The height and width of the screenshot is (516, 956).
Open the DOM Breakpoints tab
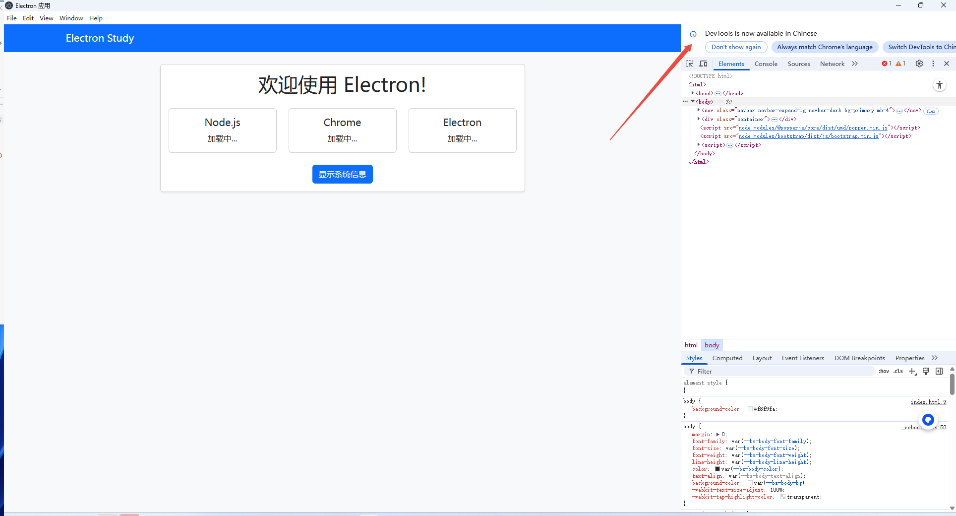pyautogui.click(x=860, y=358)
